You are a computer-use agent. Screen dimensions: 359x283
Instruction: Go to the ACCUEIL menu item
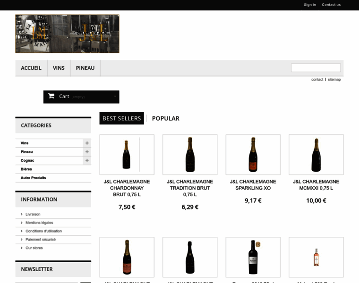(31, 68)
